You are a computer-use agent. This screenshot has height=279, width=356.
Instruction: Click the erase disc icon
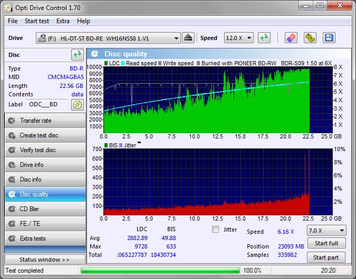(x=291, y=38)
